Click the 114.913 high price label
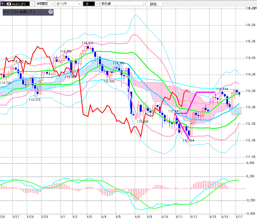Screen dimensions: 257x219 pos(88,43)
